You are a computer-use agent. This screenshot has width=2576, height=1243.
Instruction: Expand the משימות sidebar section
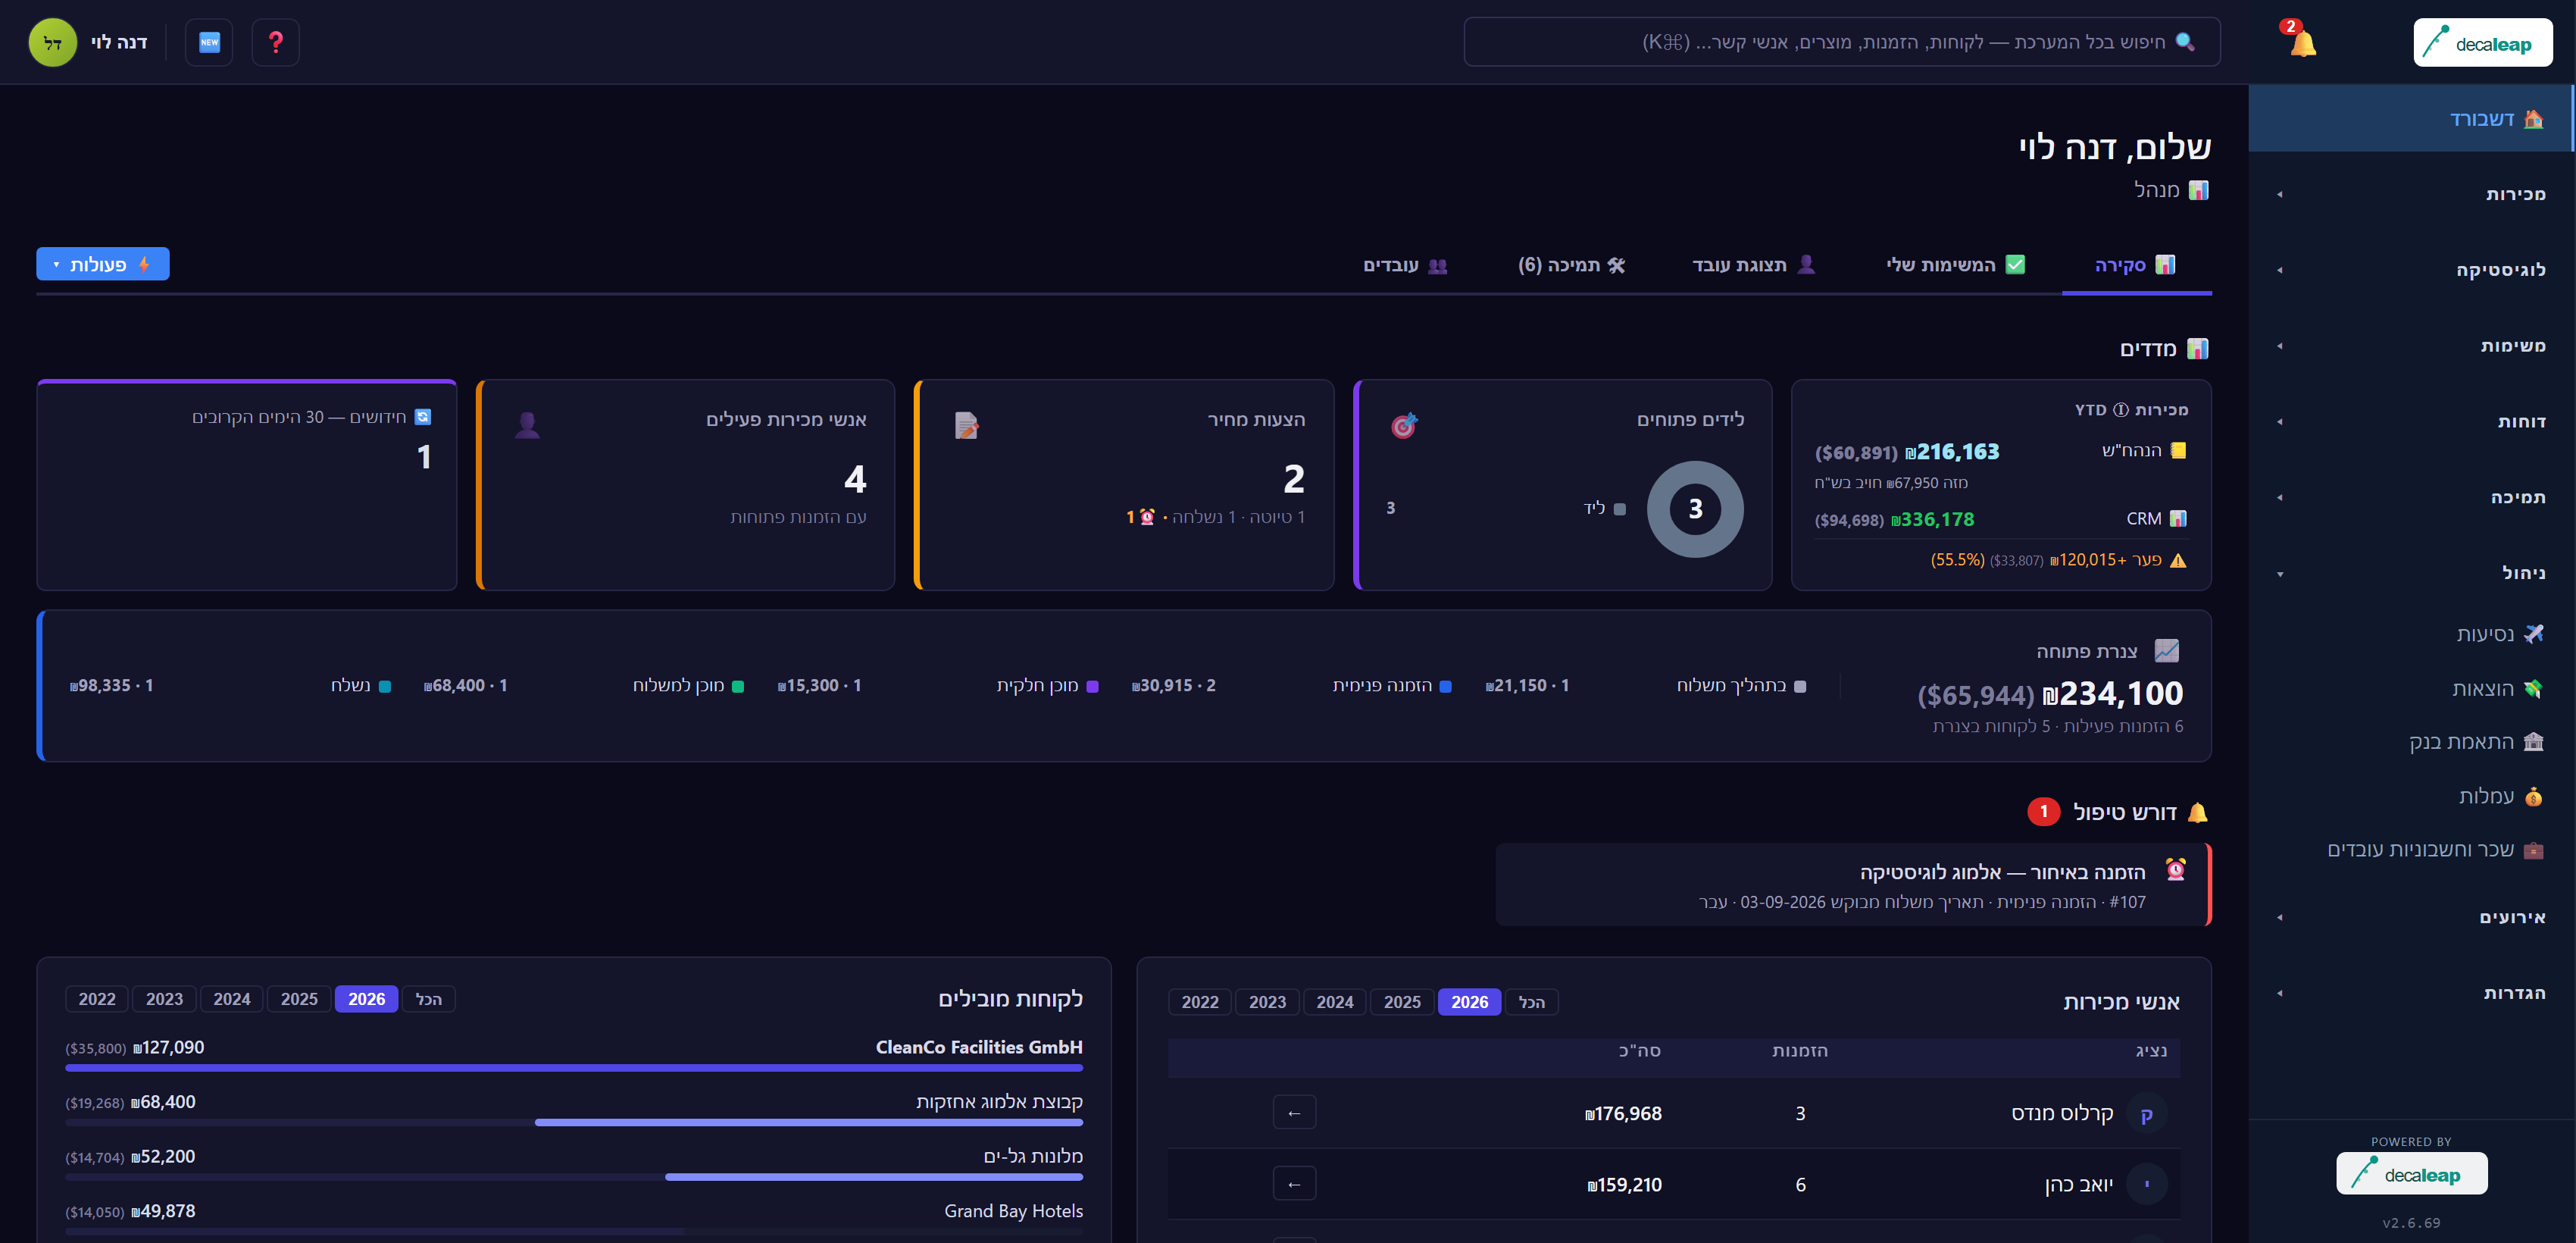point(2411,346)
